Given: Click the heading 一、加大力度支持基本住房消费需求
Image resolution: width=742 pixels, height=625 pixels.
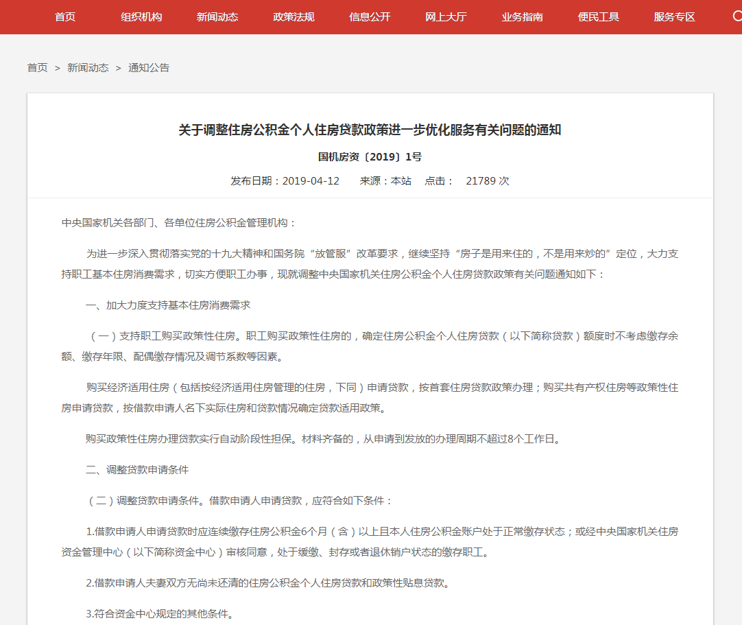Looking at the screenshot, I should (x=168, y=305).
